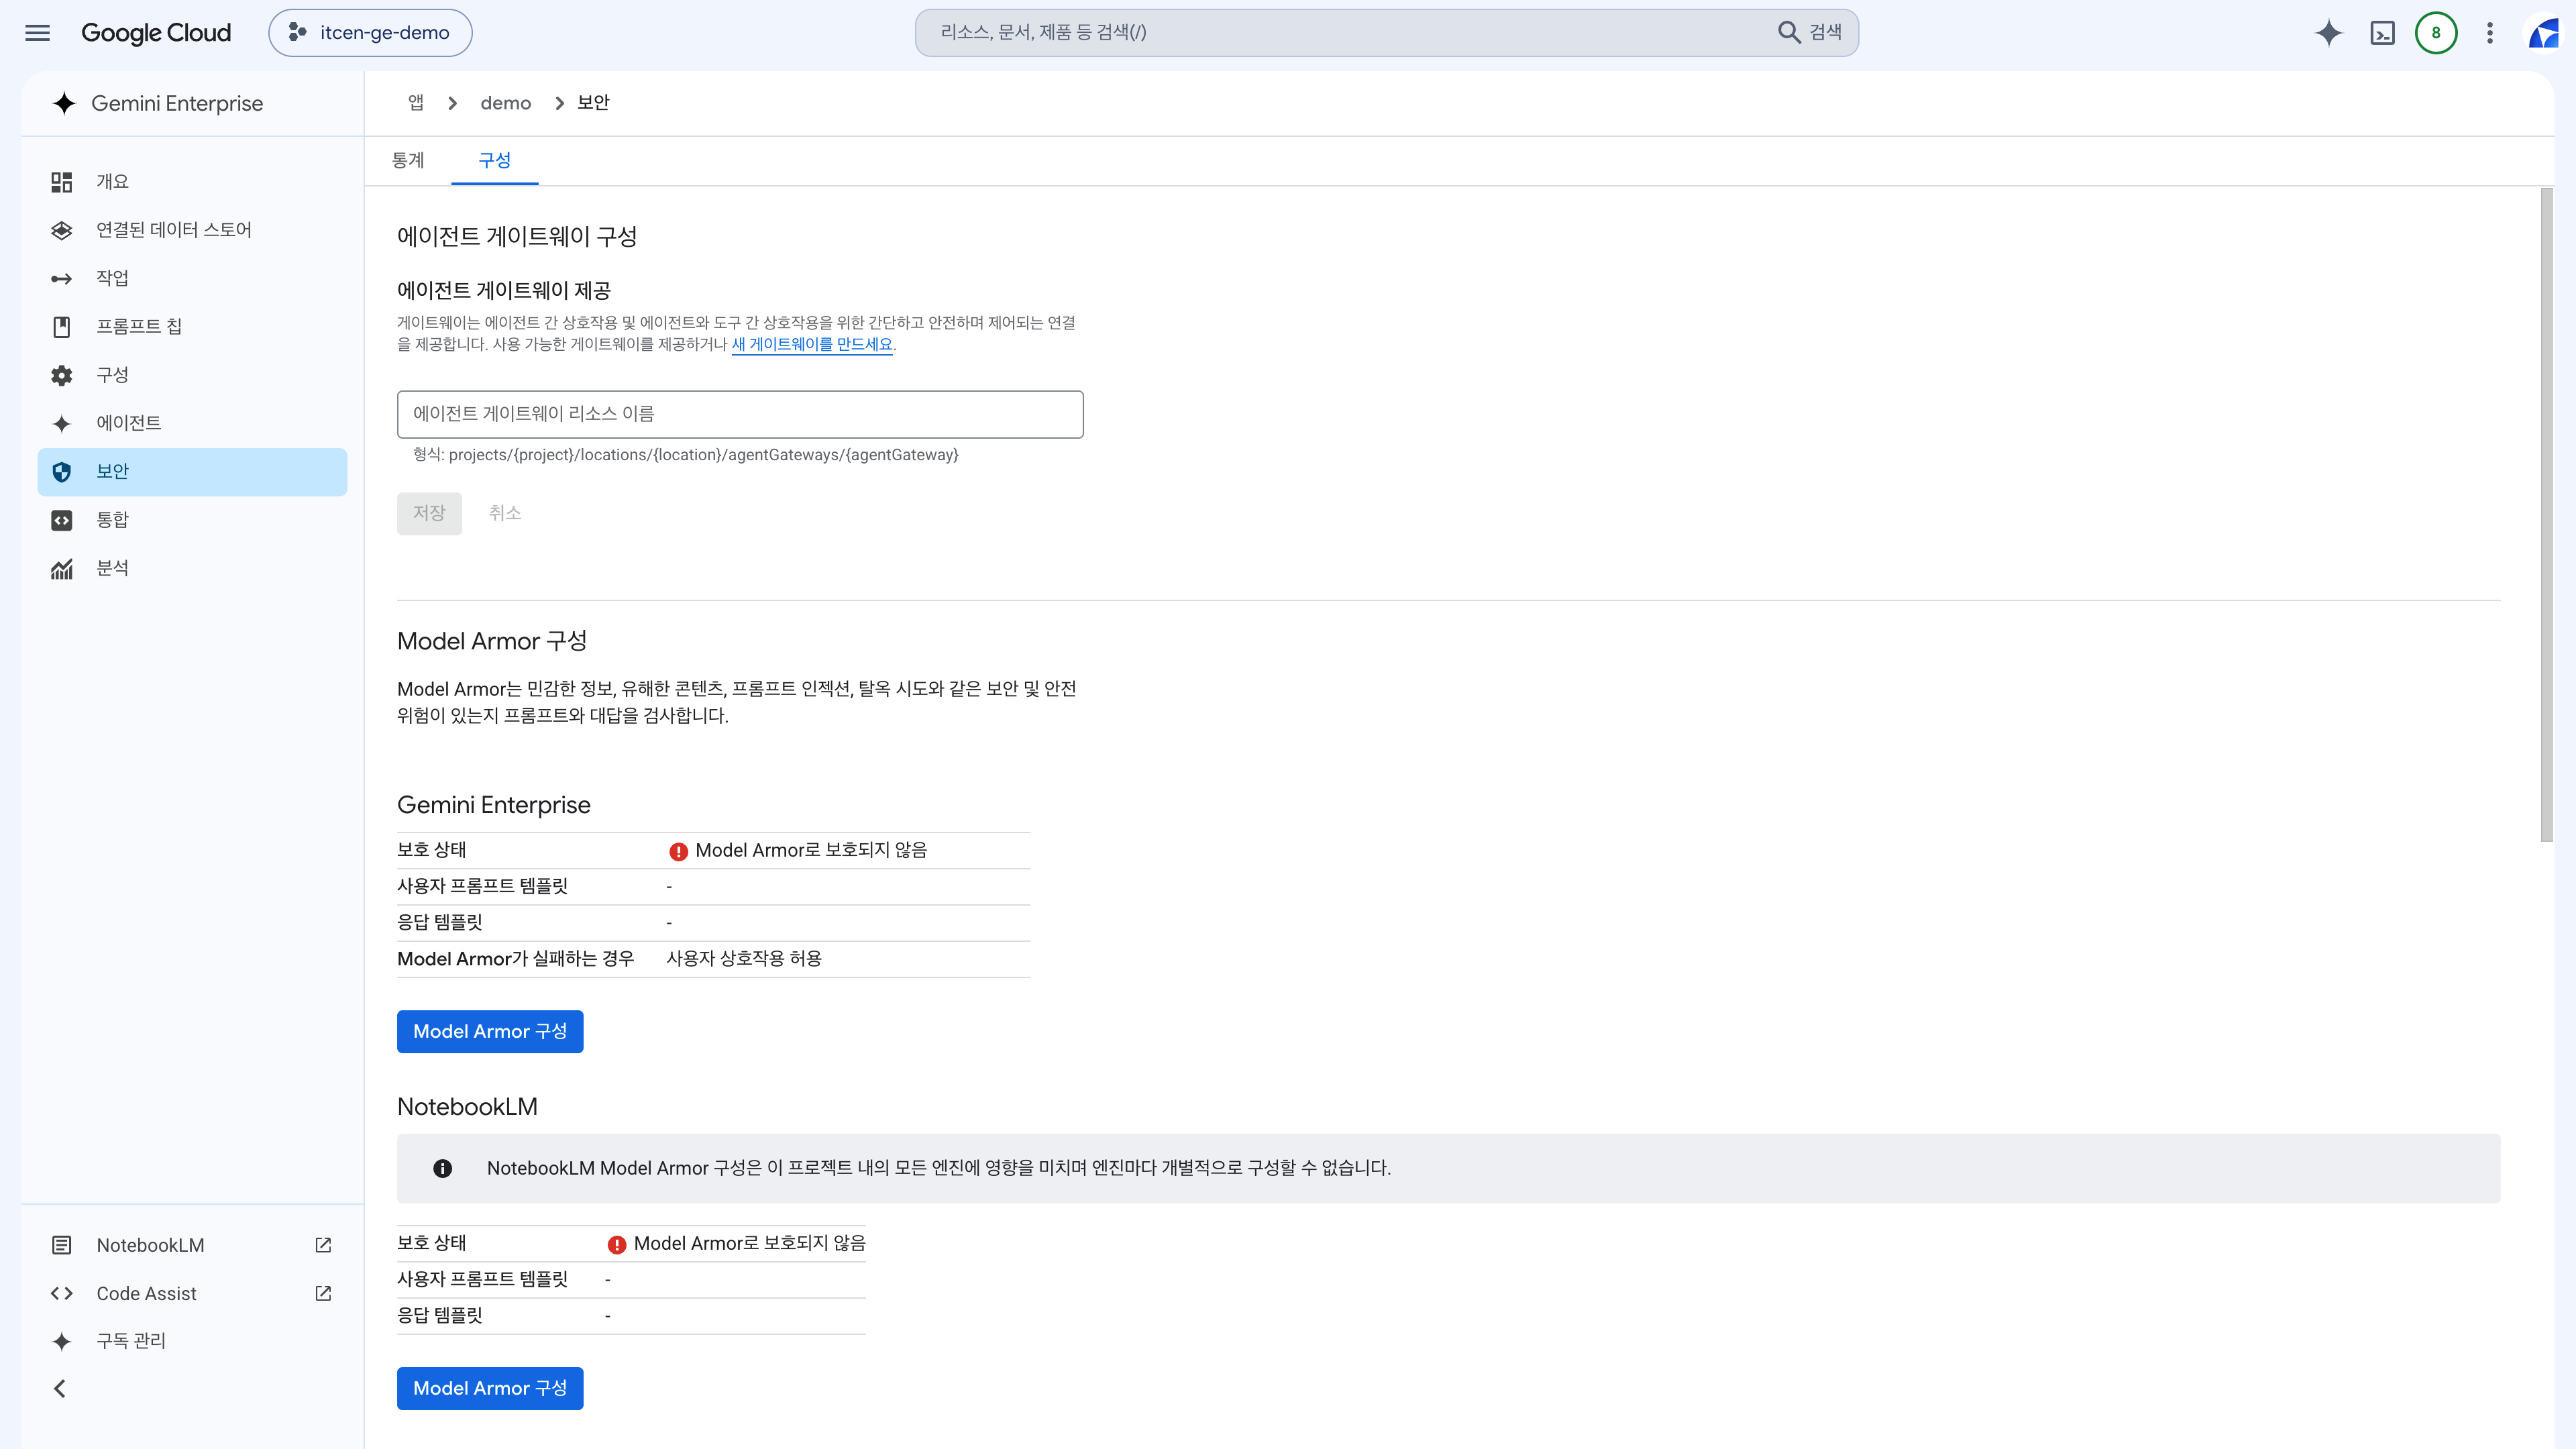Select 연결된 데이터 스토어 menu label
2576x1449 pixels.
pos(174,230)
